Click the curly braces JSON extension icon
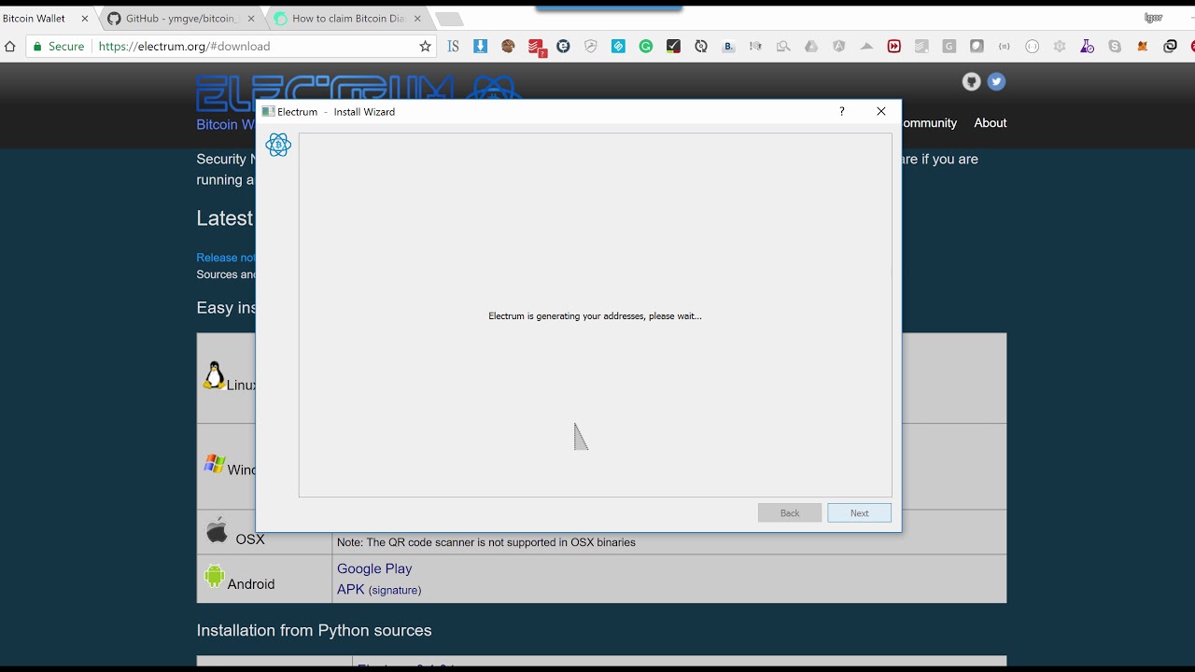 click(1005, 46)
